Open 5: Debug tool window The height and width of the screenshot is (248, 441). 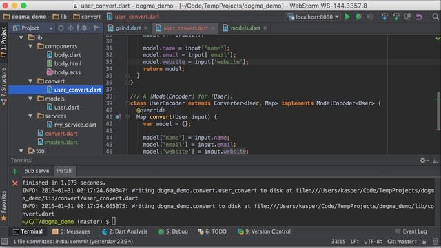pos(173,231)
